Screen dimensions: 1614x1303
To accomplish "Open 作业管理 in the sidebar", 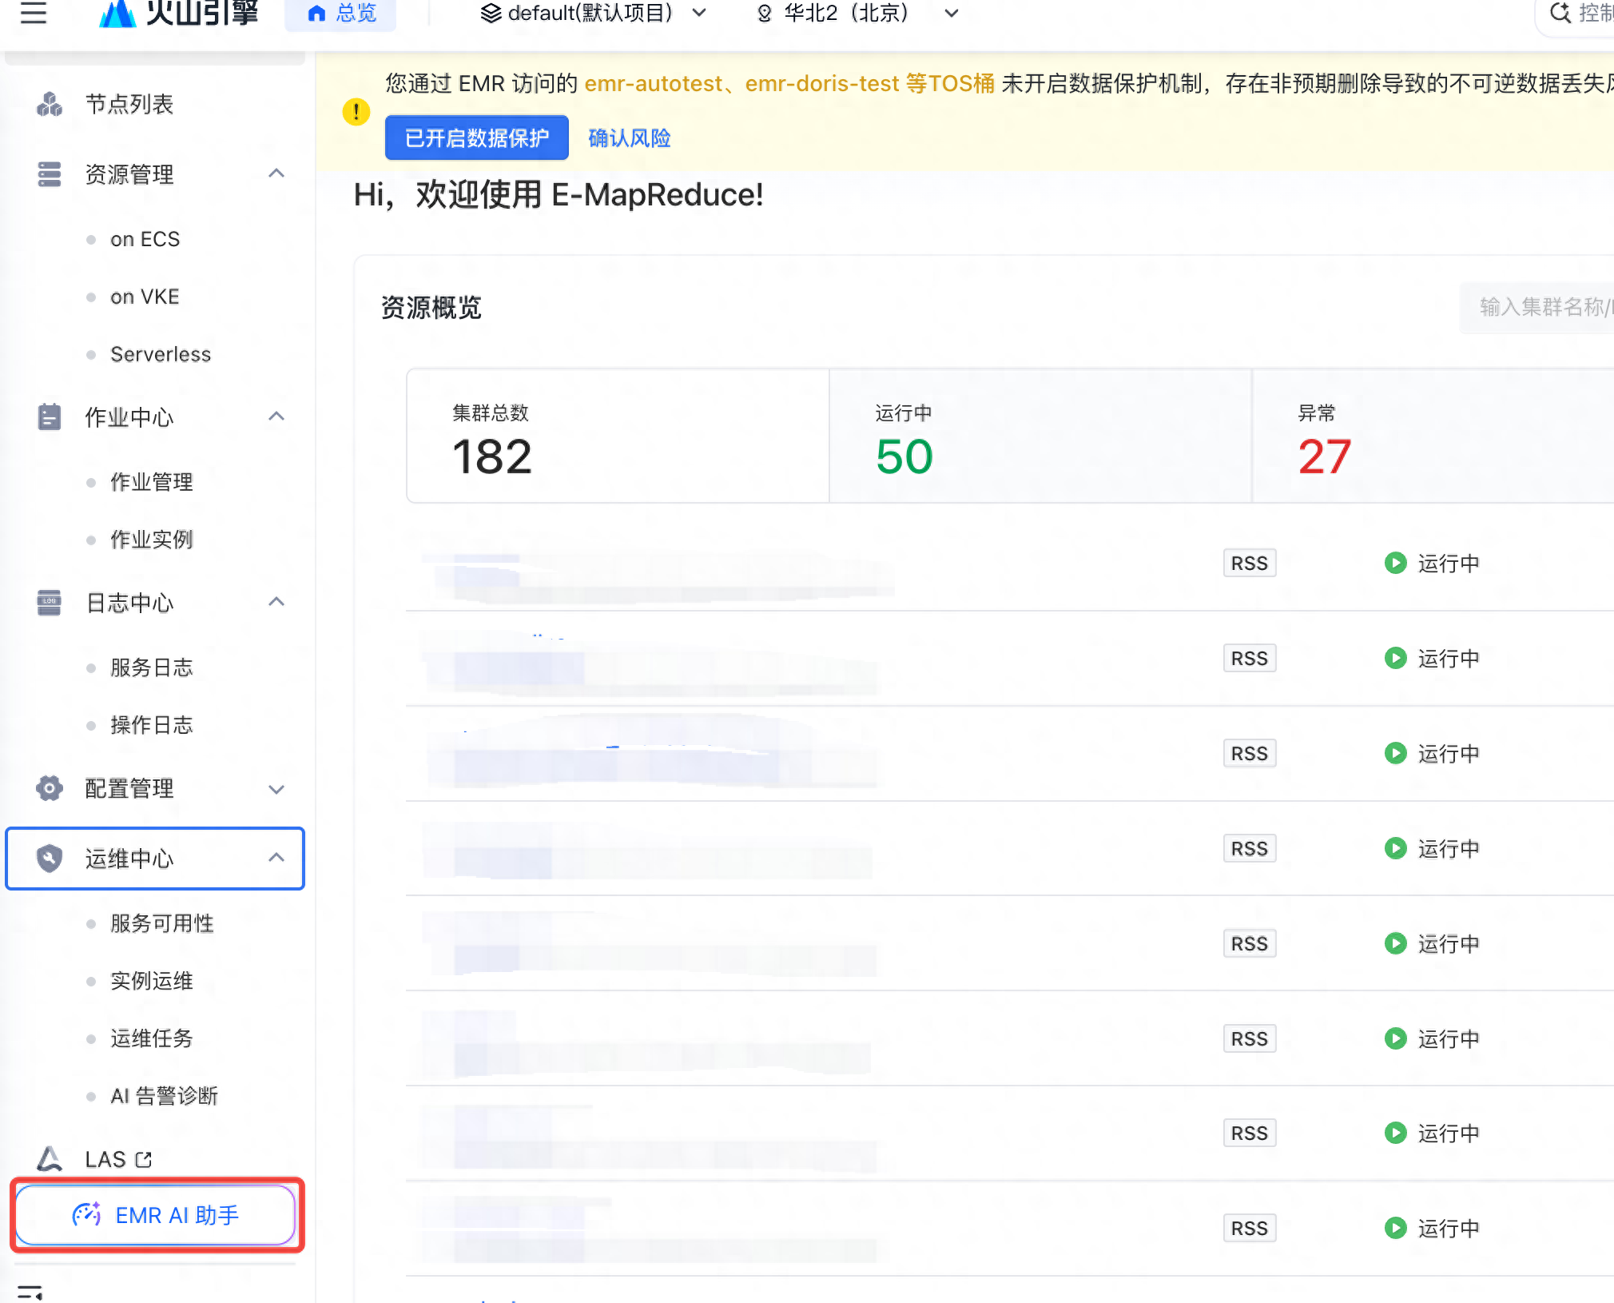I will pos(152,482).
